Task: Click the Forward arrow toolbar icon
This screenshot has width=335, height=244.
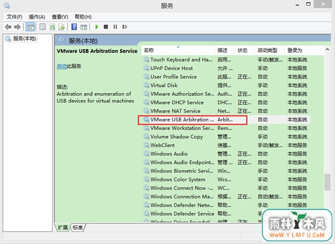Action: tap(17, 27)
